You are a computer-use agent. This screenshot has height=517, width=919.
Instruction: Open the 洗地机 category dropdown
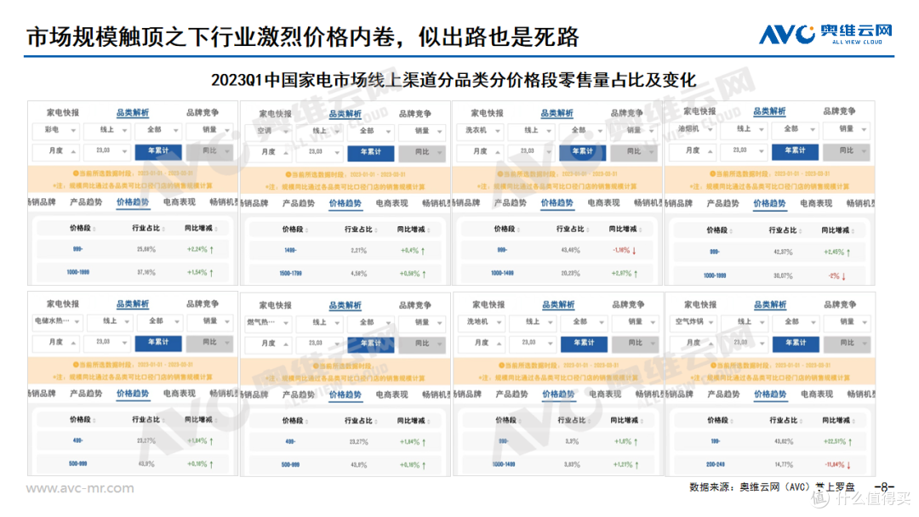(x=481, y=322)
